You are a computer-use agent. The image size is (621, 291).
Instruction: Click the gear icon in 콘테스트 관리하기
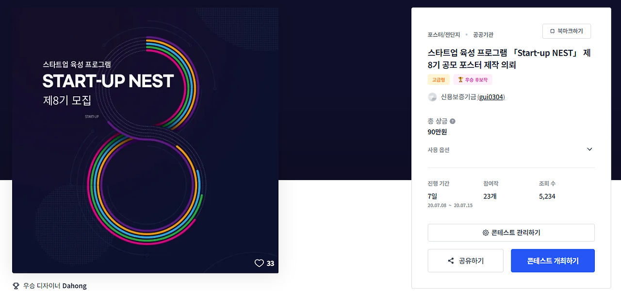[x=486, y=233]
